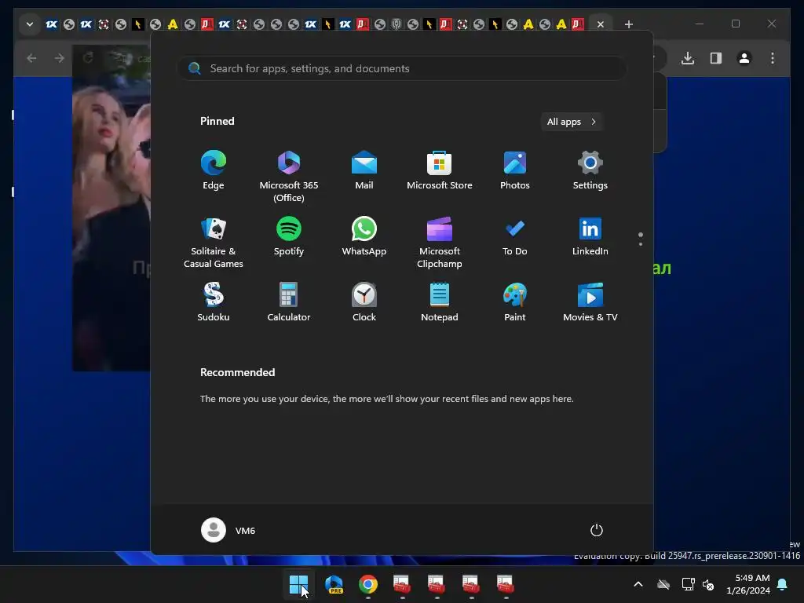The height and width of the screenshot is (603, 804).
Task: Open the notification bell
Action: [x=783, y=584]
